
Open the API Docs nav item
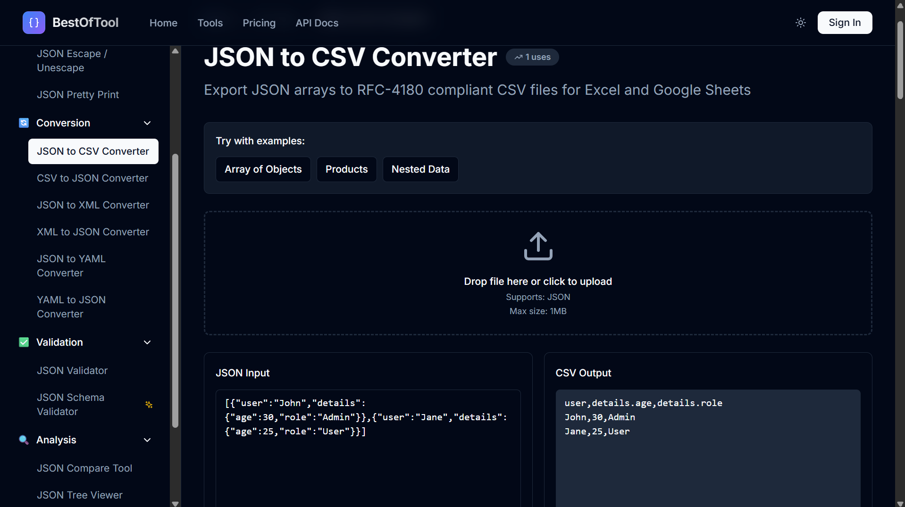point(317,23)
